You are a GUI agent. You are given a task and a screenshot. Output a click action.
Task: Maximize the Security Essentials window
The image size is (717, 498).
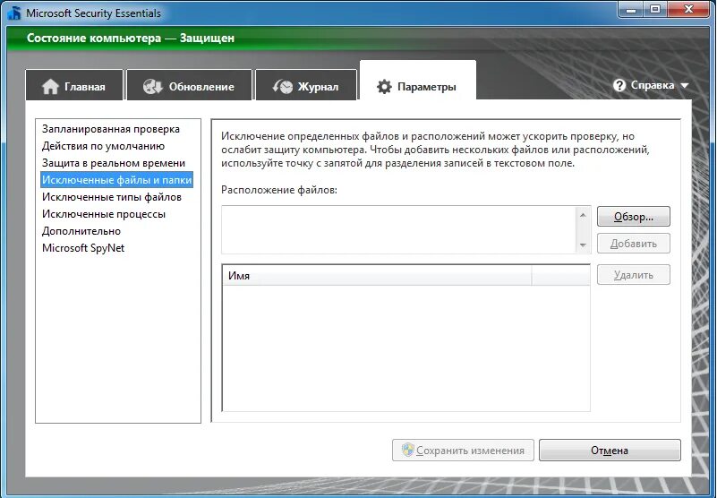(655, 9)
